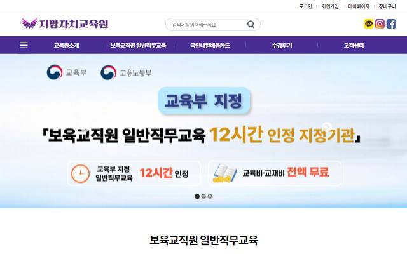Select the second banner slide dot
This screenshot has width=407, height=254.
tap(203, 196)
